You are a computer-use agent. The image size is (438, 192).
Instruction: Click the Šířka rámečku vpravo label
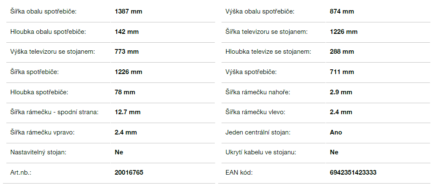pyautogui.click(x=42, y=132)
